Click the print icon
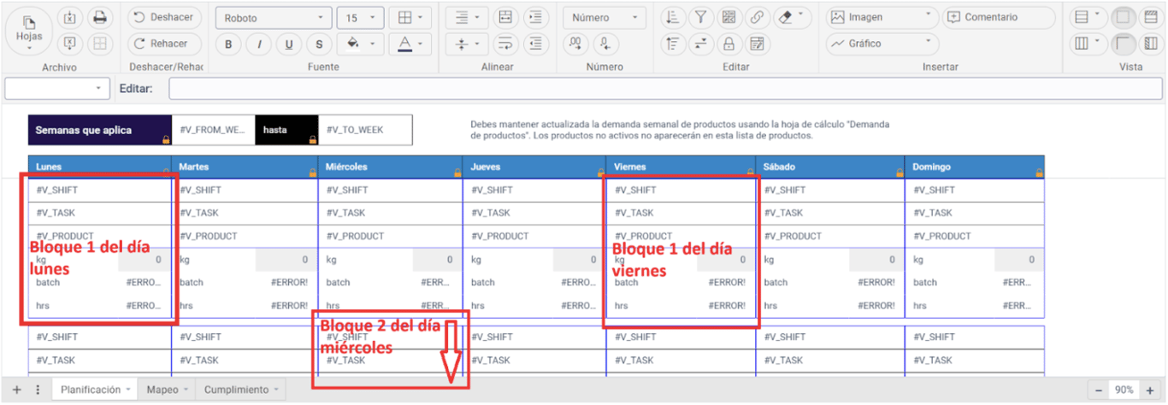The width and height of the screenshot is (1168, 405). coord(100,18)
